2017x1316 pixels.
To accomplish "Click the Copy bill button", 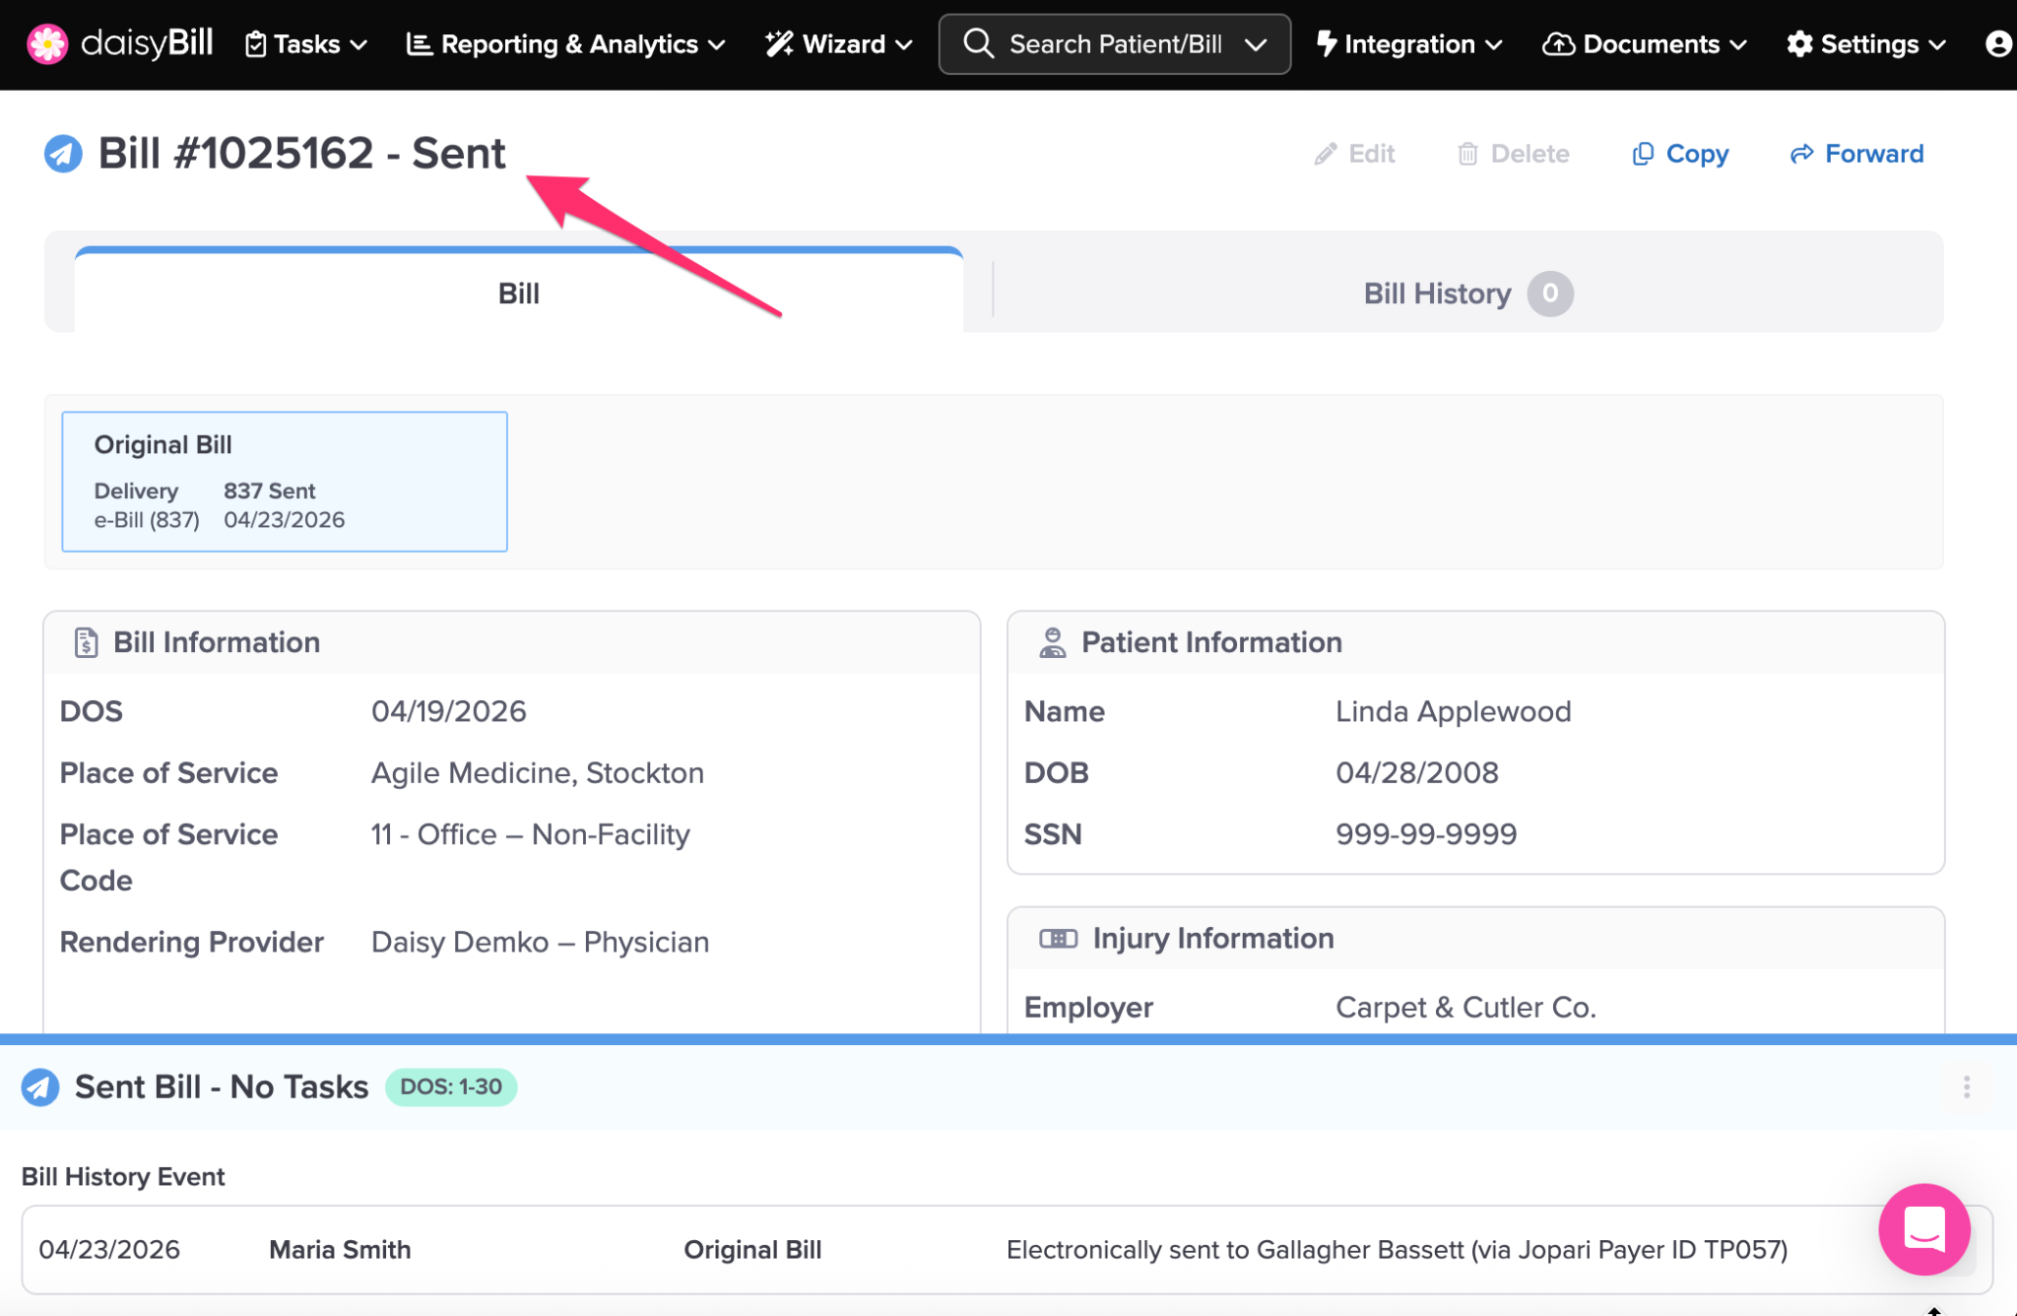I will click(x=1680, y=154).
